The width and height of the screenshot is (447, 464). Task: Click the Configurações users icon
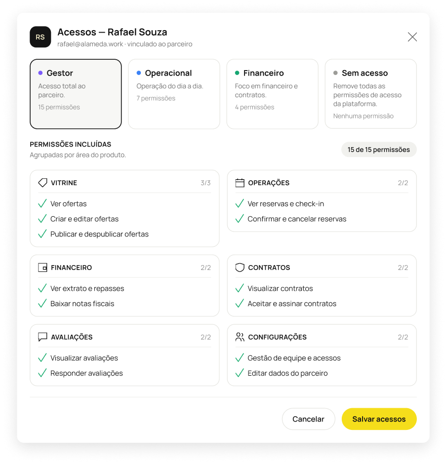tap(240, 337)
